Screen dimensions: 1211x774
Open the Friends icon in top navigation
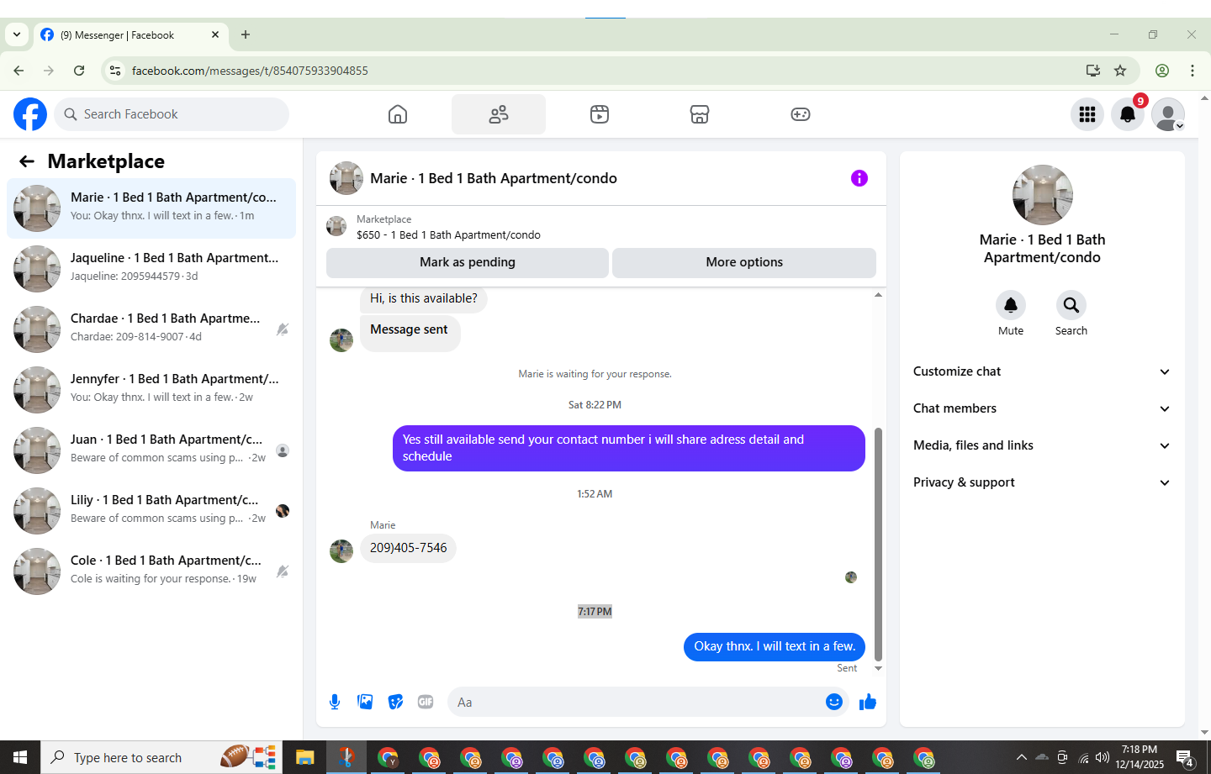pos(499,114)
